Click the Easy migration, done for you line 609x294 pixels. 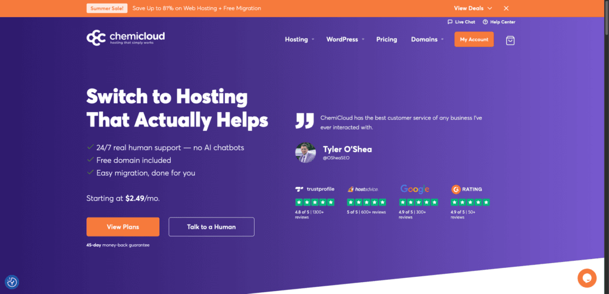tap(146, 173)
